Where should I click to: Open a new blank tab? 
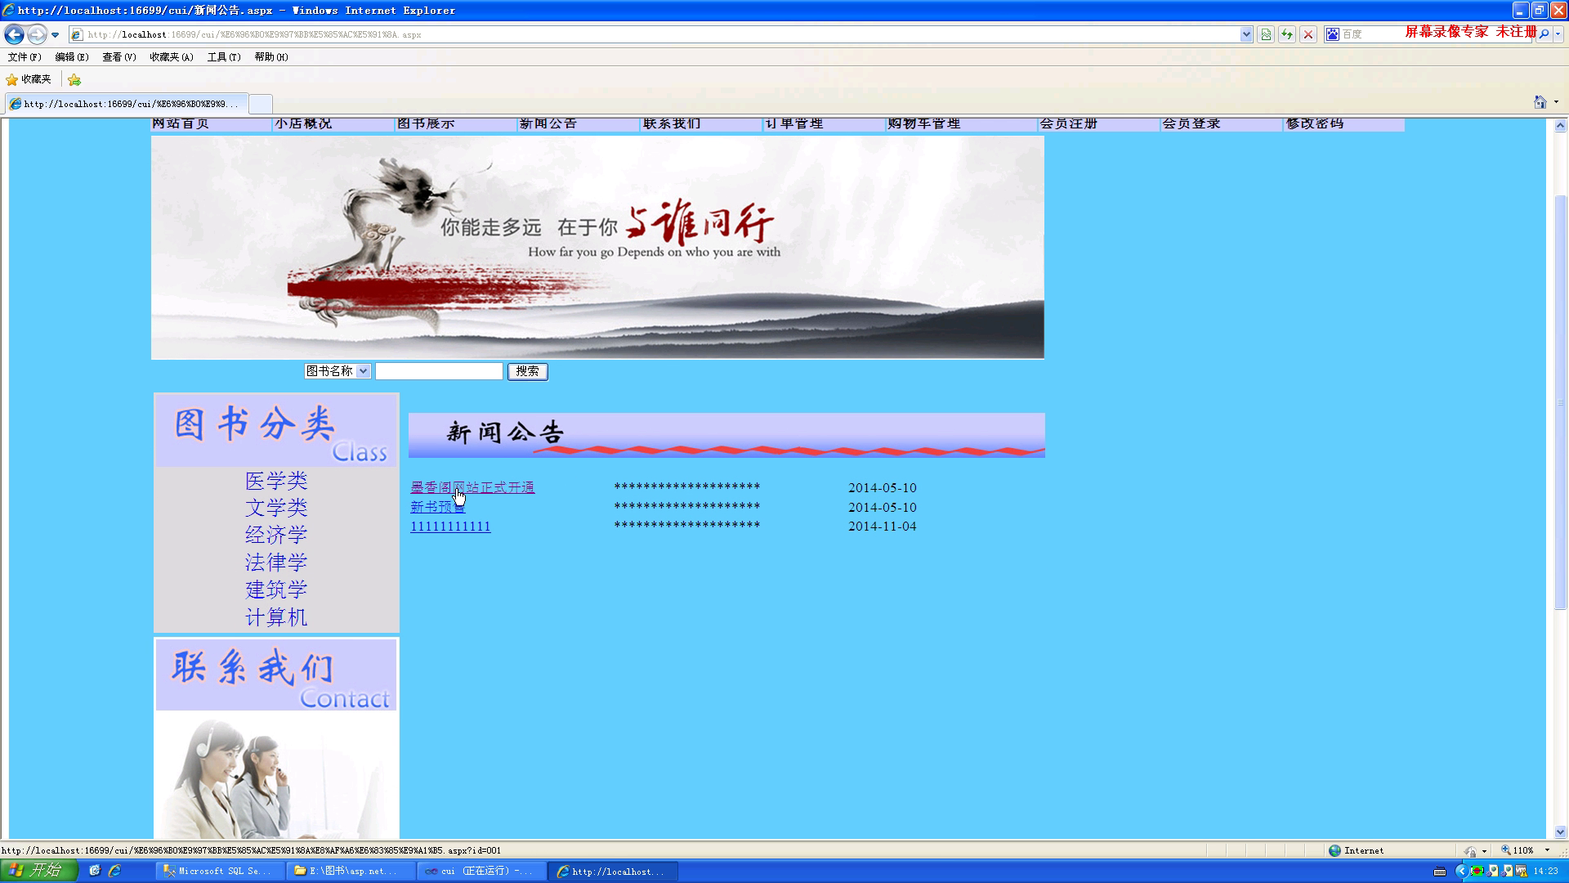coord(260,104)
